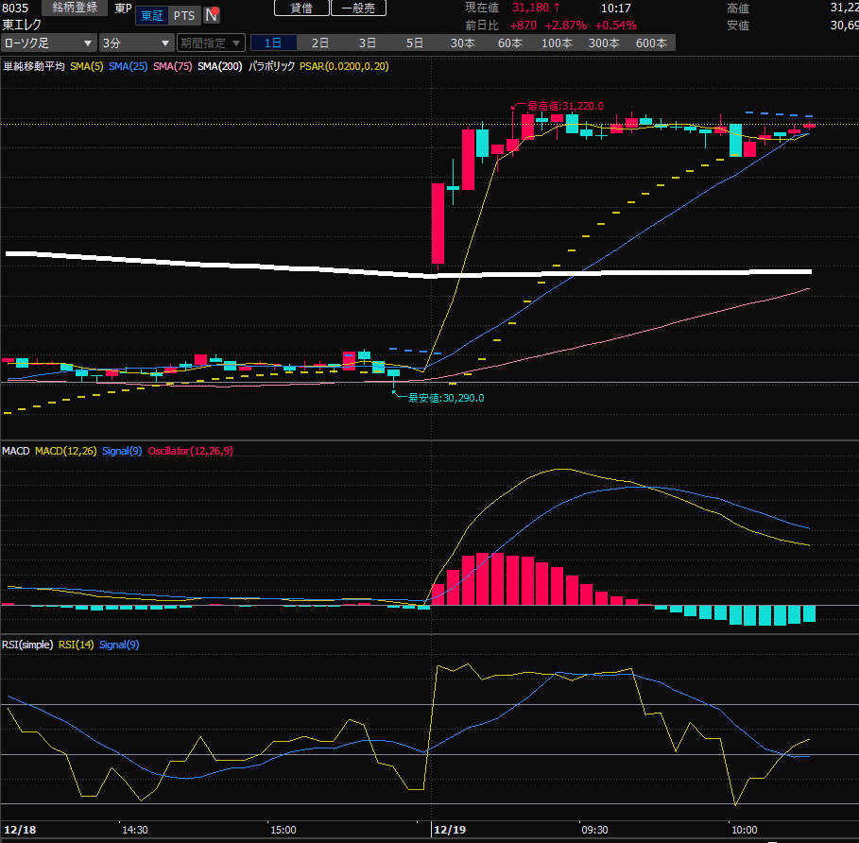Viewport: 859px width, 843px height.
Task: Expand the 期間指定 dropdown
Action: click(x=210, y=43)
